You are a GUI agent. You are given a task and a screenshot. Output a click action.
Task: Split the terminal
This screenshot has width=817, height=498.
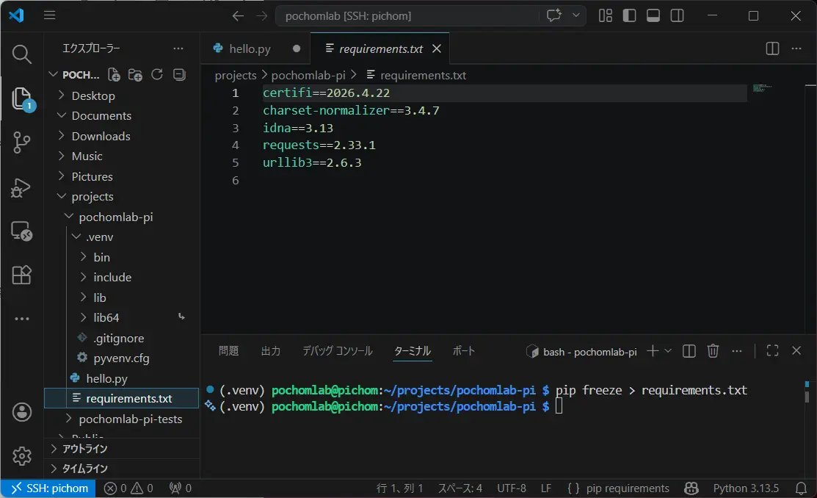pyautogui.click(x=689, y=351)
